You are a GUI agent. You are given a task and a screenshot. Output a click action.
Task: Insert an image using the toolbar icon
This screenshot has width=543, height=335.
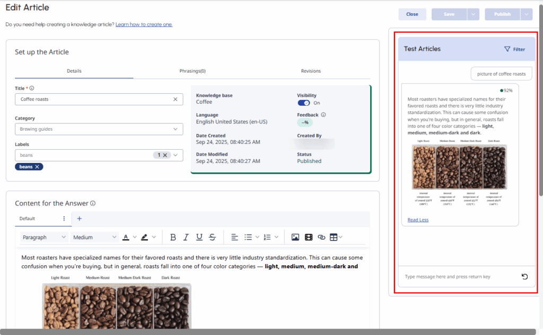click(295, 237)
